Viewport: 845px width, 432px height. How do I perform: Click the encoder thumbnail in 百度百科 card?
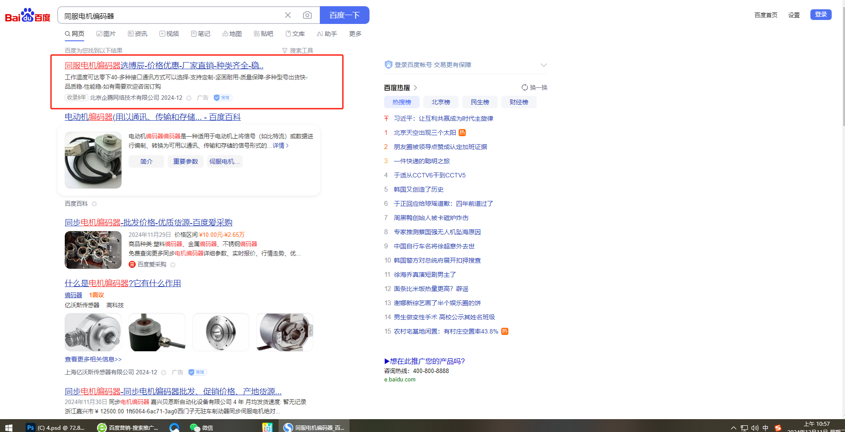(93, 160)
